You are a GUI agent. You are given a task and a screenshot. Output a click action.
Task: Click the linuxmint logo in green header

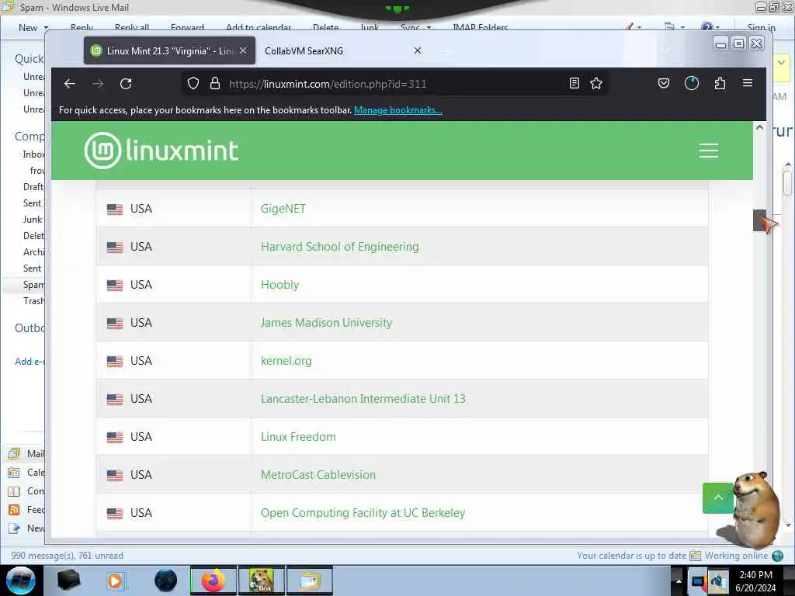(x=161, y=151)
